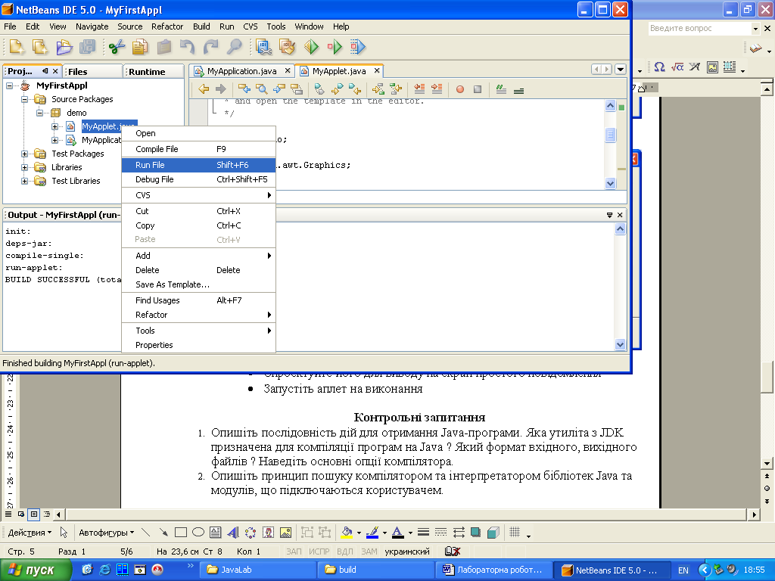Switch to Лабораторна робота Word taskbar button
This screenshot has height=581, width=775.
pos(494,570)
